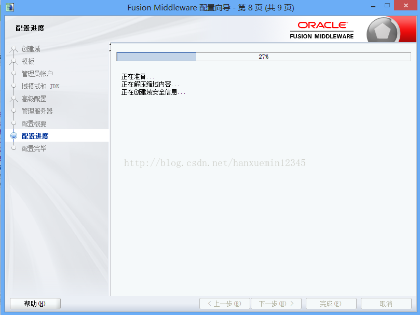Go to the 配置概要 step
This screenshot has height=315, width=420.
click(x=34, y=124)
